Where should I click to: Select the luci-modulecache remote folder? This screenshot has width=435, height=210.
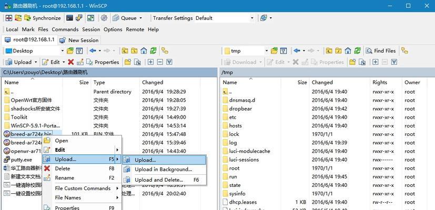click(249, 151)
